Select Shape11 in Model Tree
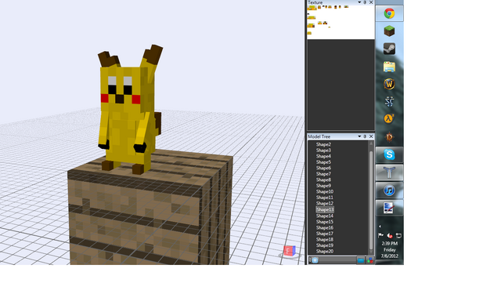Screen dimensions: 501x283 (x=325, y=198)
